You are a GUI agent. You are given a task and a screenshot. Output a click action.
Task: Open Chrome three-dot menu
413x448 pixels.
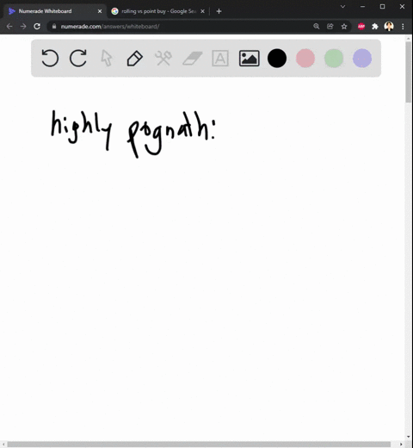(x=403, y=27)
